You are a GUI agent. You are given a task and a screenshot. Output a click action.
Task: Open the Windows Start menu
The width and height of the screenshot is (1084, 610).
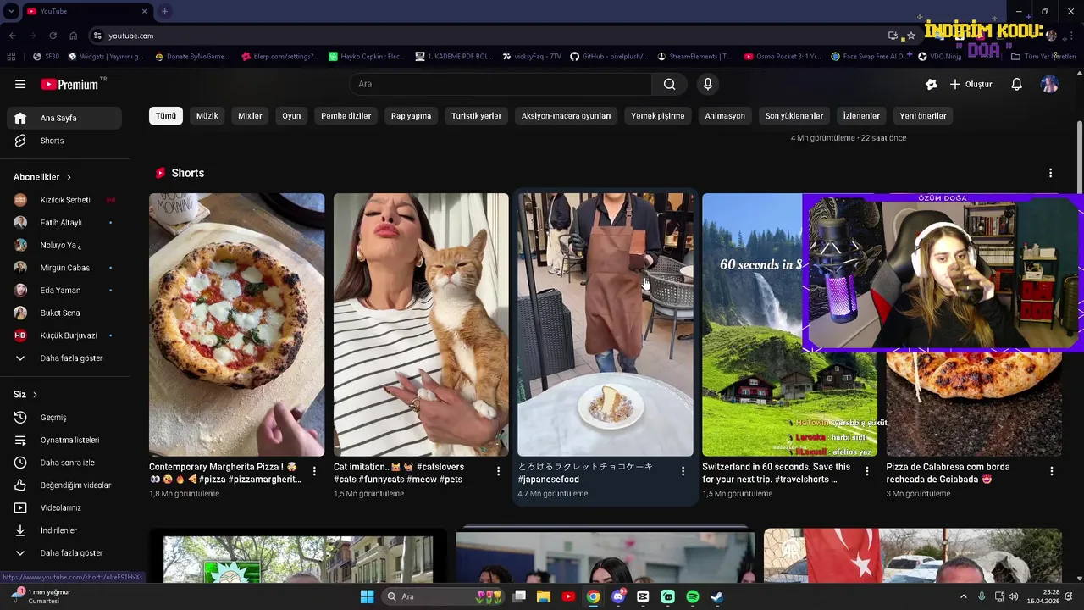pos(367,596)
